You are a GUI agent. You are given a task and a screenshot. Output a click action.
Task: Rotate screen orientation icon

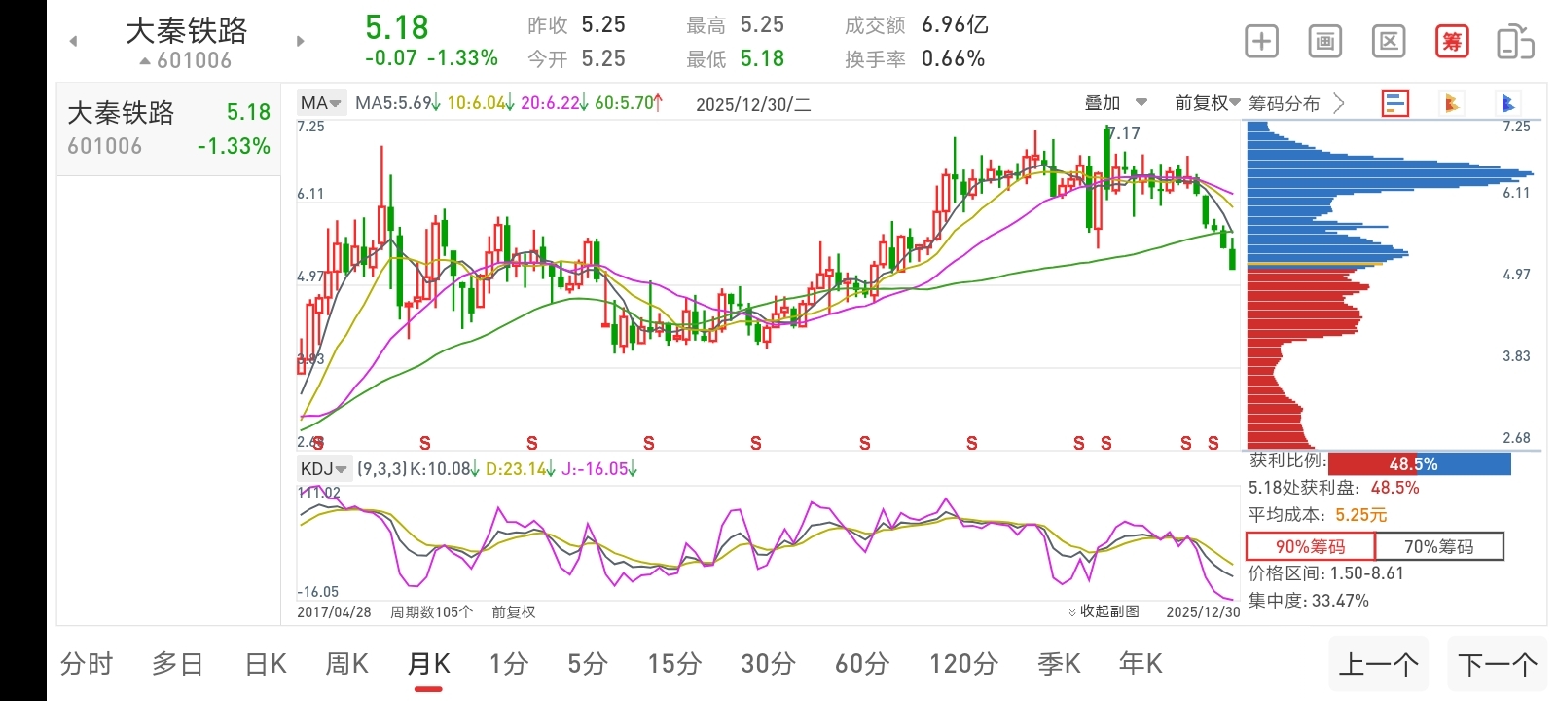(x=1515, y=42)
